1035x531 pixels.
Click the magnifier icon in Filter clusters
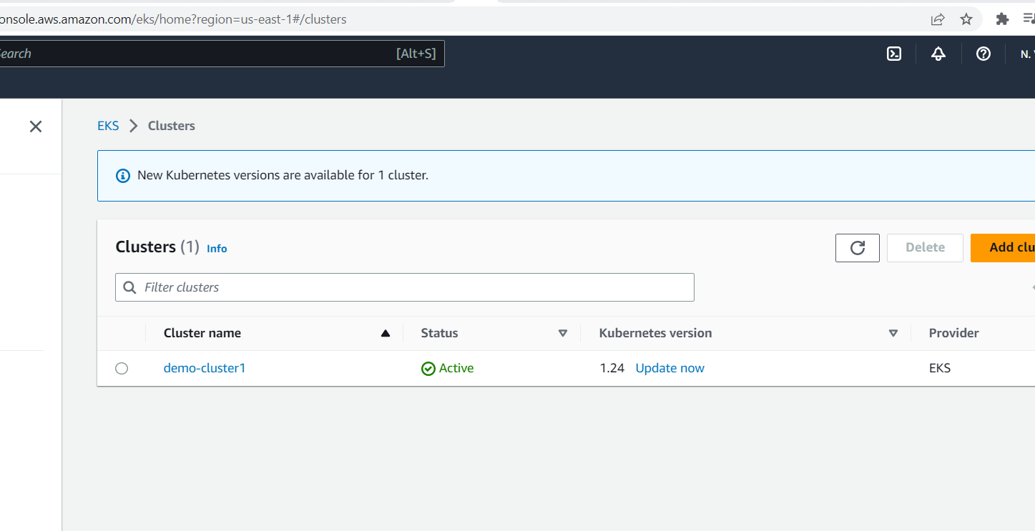pos(129,287)
